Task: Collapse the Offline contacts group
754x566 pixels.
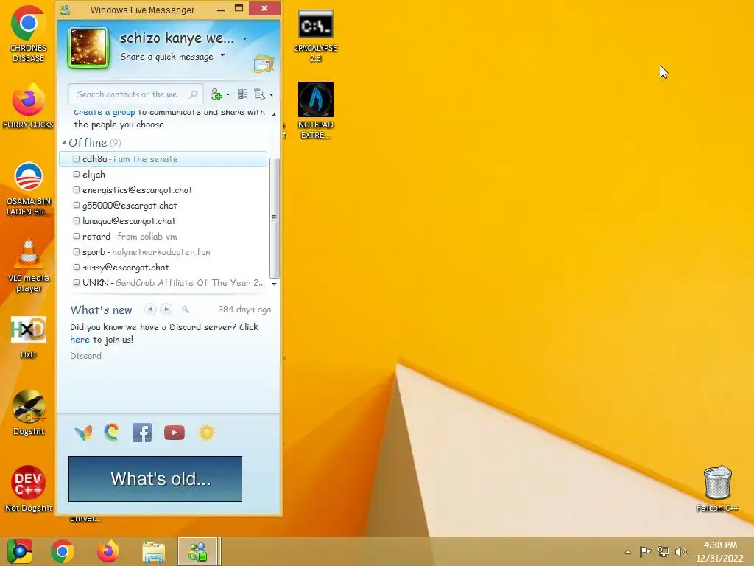Action: [64, 142]
